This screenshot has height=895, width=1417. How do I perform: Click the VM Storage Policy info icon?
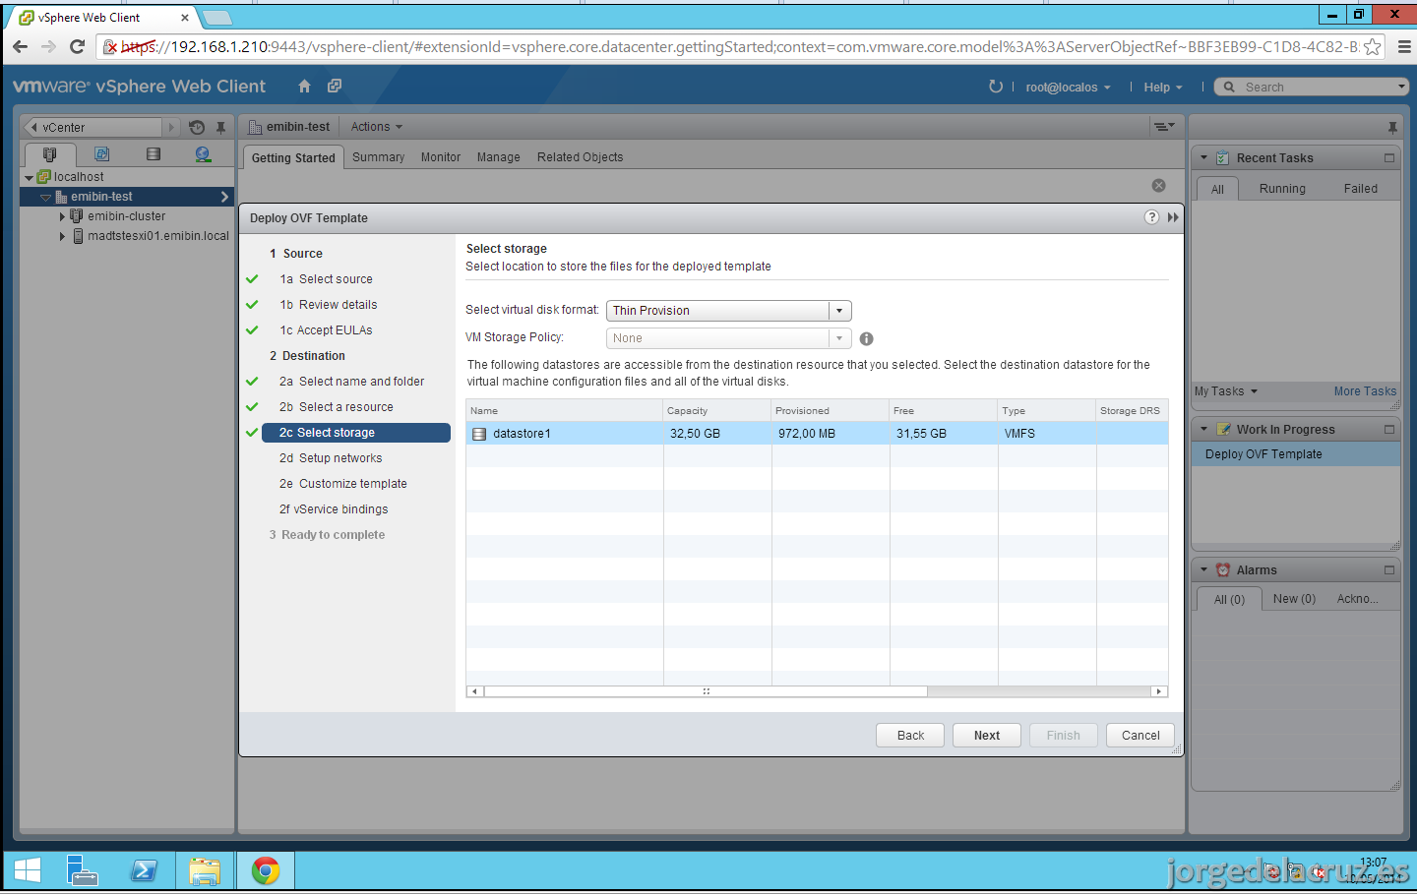tap(866, 338)
